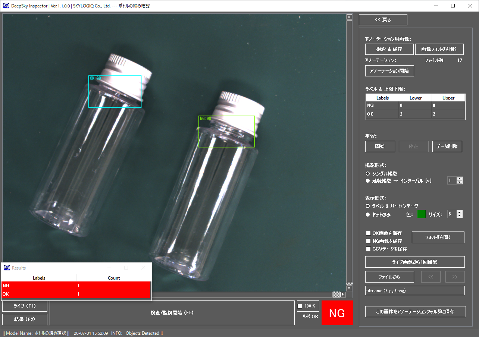This screenshot has height=337, width=479.
Task: Click the green NG:98 detection box label
Action: 206,119
